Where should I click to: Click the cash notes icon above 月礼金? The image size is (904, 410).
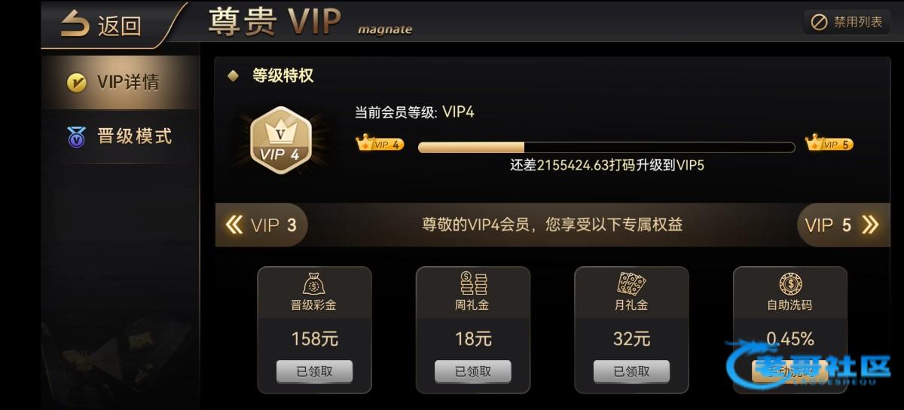(x=631, y=283)
